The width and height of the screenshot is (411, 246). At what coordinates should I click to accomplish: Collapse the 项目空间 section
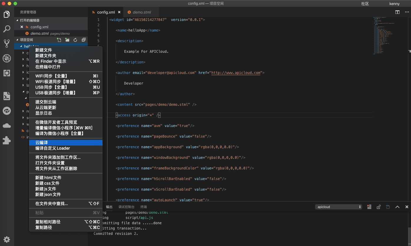pyautogui.click(x=17, y=40)
